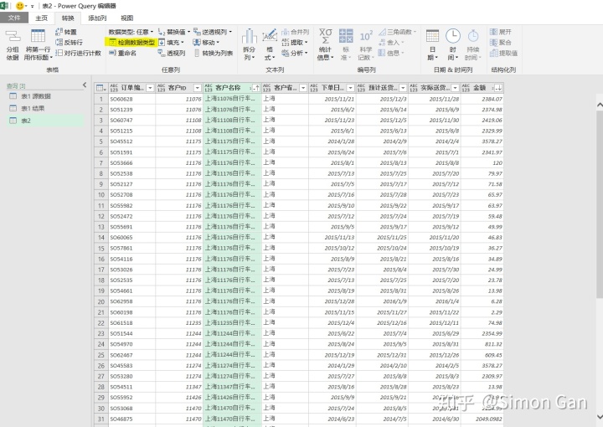603x427 pixels.
Task: Switch to the 添加列 (Add Column) tab
Action: (97, 18)
